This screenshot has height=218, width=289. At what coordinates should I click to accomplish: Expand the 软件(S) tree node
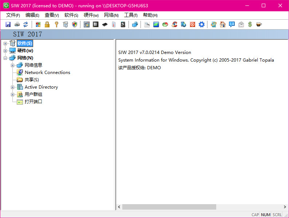5,43
